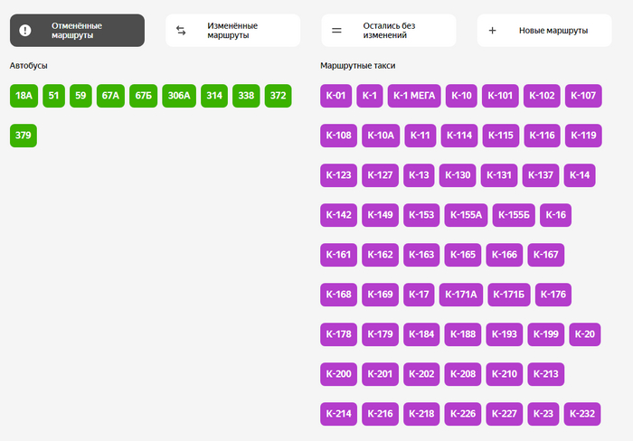Screen dimensions: 633x441
Task: Click the equals sign icon
Action: 336,30
